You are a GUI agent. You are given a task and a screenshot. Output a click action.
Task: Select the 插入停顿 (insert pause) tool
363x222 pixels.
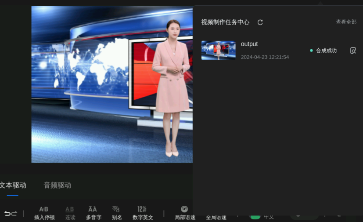(44, 213)
